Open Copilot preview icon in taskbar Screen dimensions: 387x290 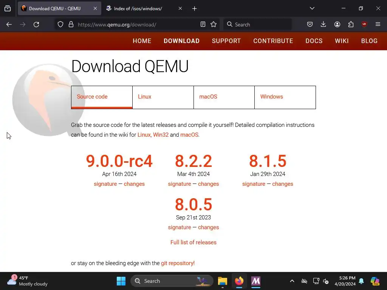375,281
